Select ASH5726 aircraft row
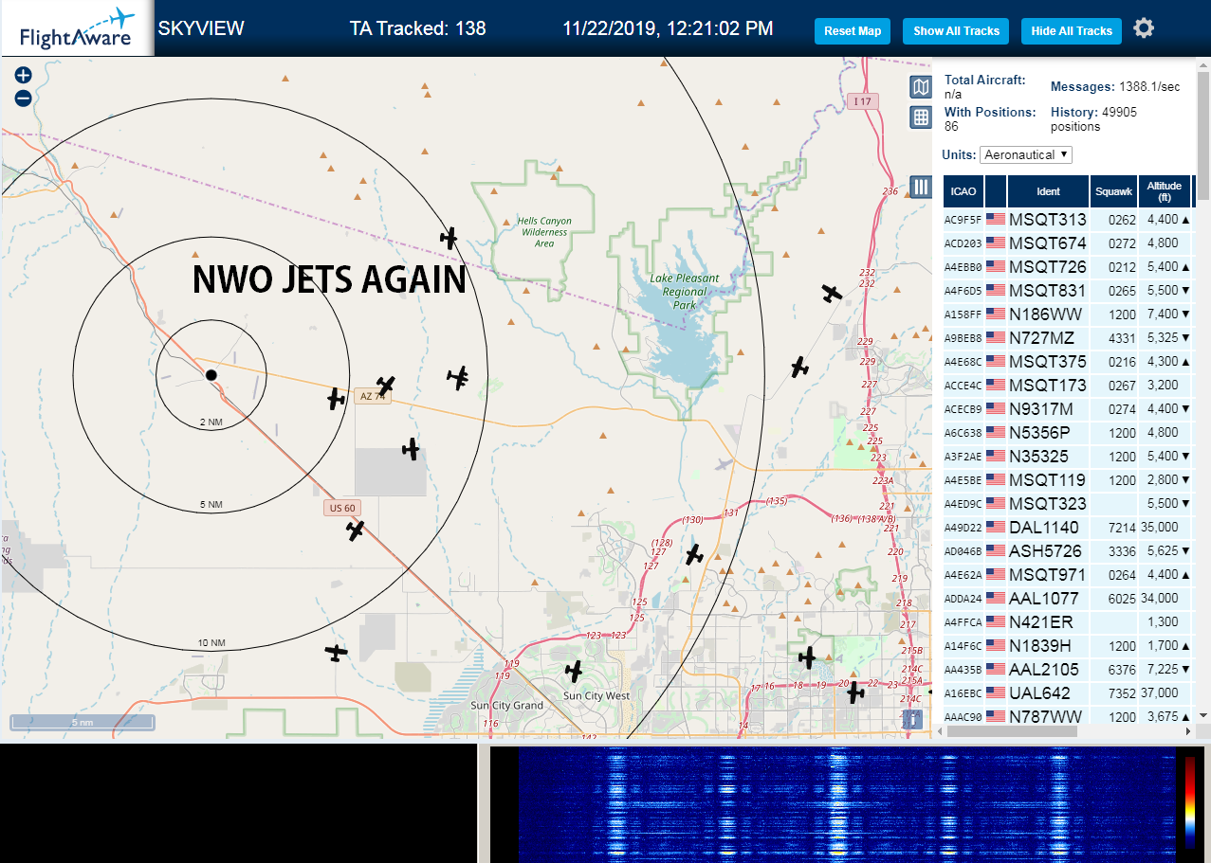The width and height of the screenshot is (1211, 863). point(1067,551)
